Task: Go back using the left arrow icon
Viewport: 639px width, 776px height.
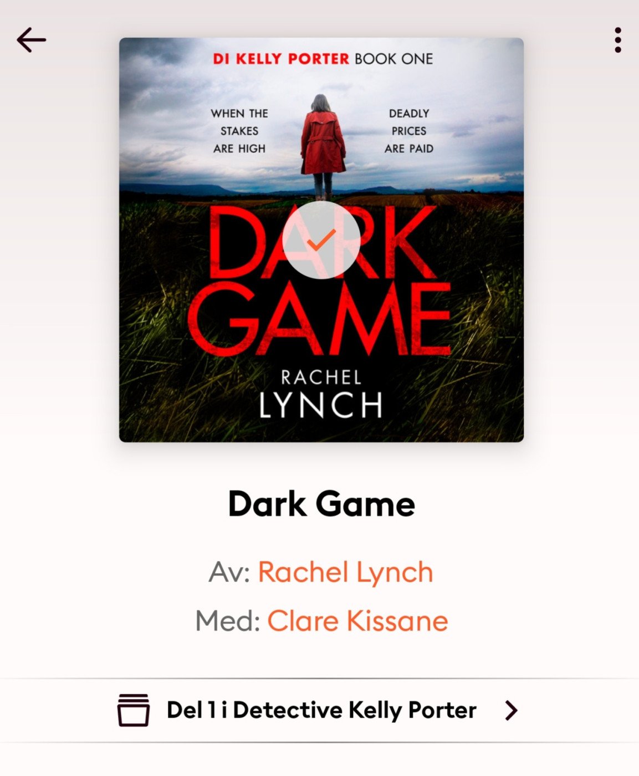Action: pos(31,40)
